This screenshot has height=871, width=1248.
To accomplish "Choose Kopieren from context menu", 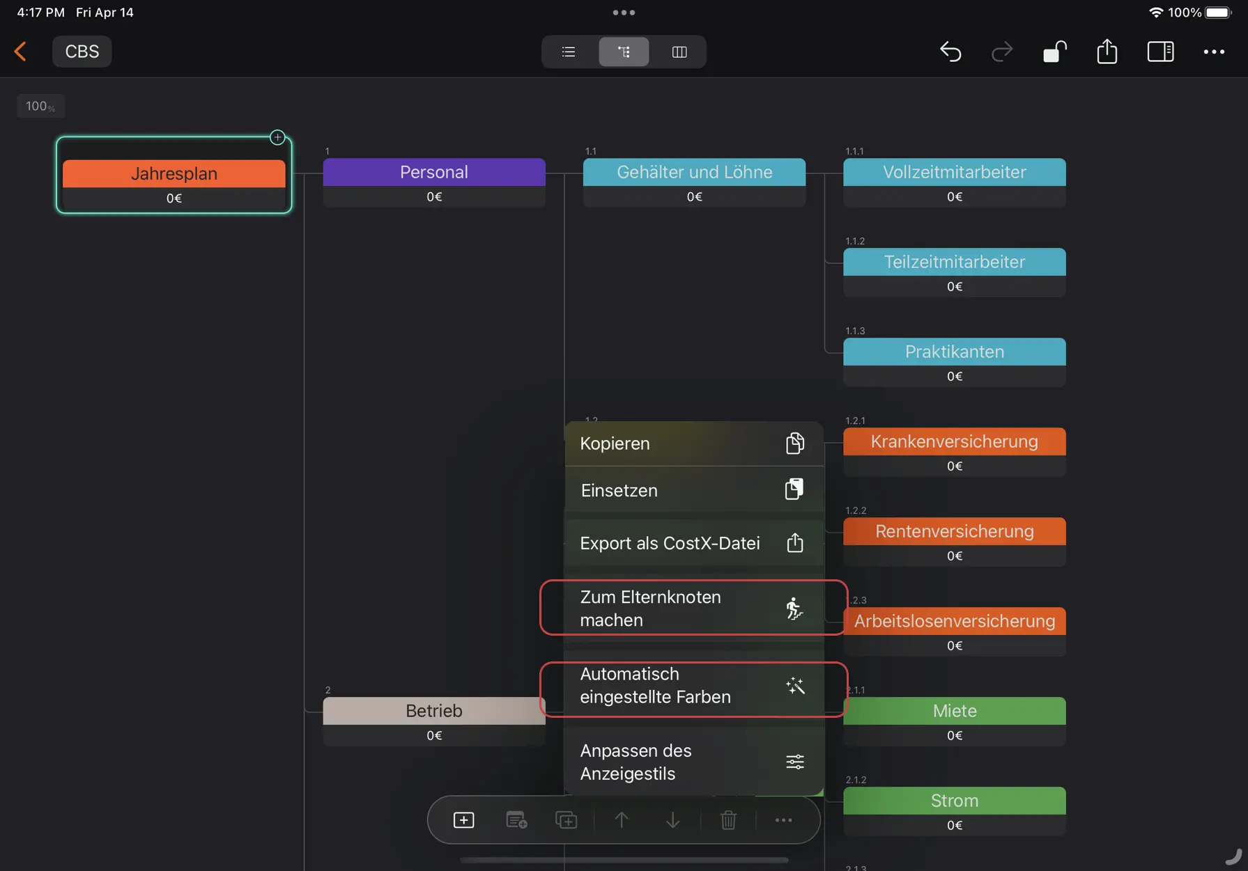I will point(693,444).
